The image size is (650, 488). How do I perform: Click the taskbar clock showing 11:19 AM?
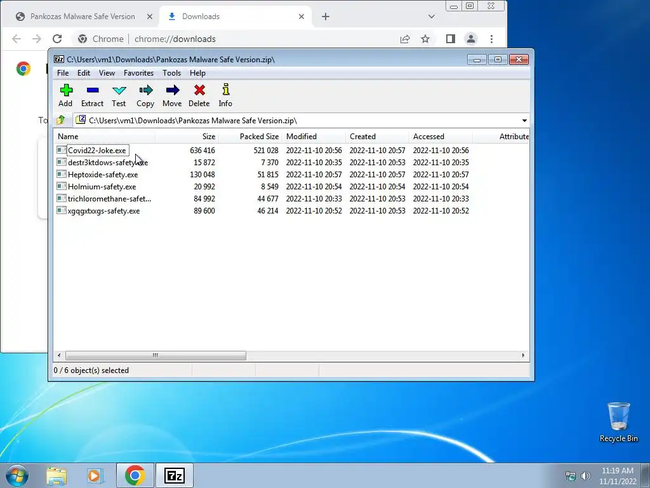point(618,476)
